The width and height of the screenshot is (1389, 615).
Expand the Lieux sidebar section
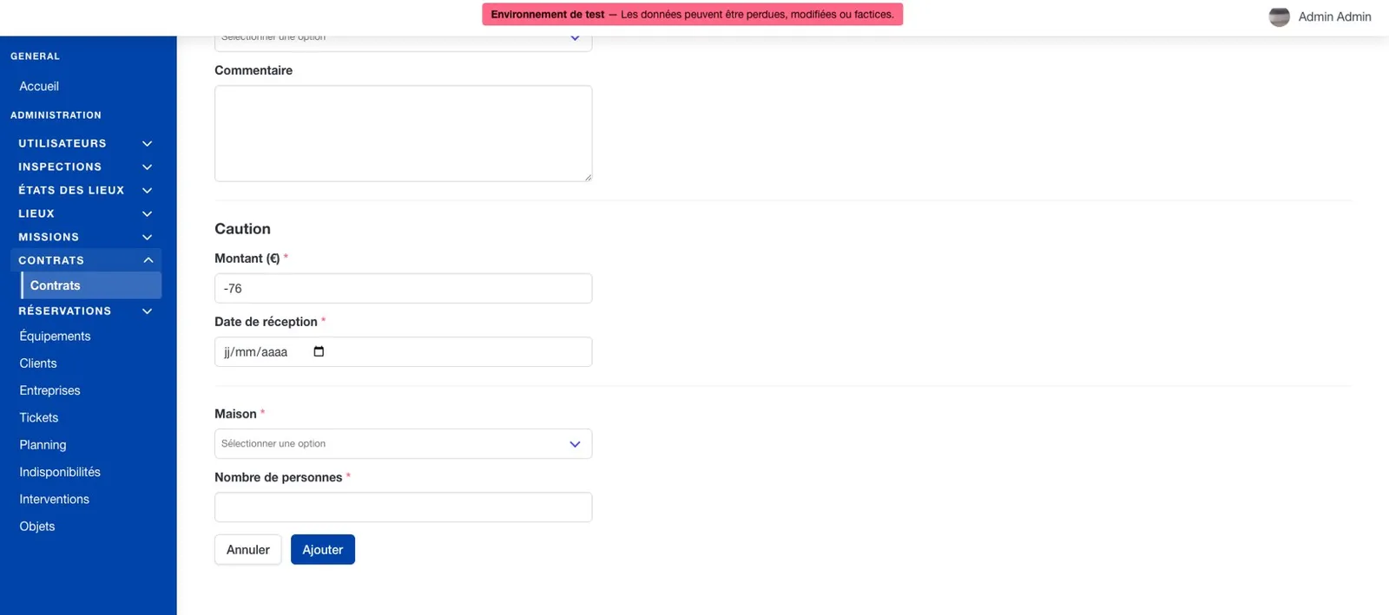(85, 213)
